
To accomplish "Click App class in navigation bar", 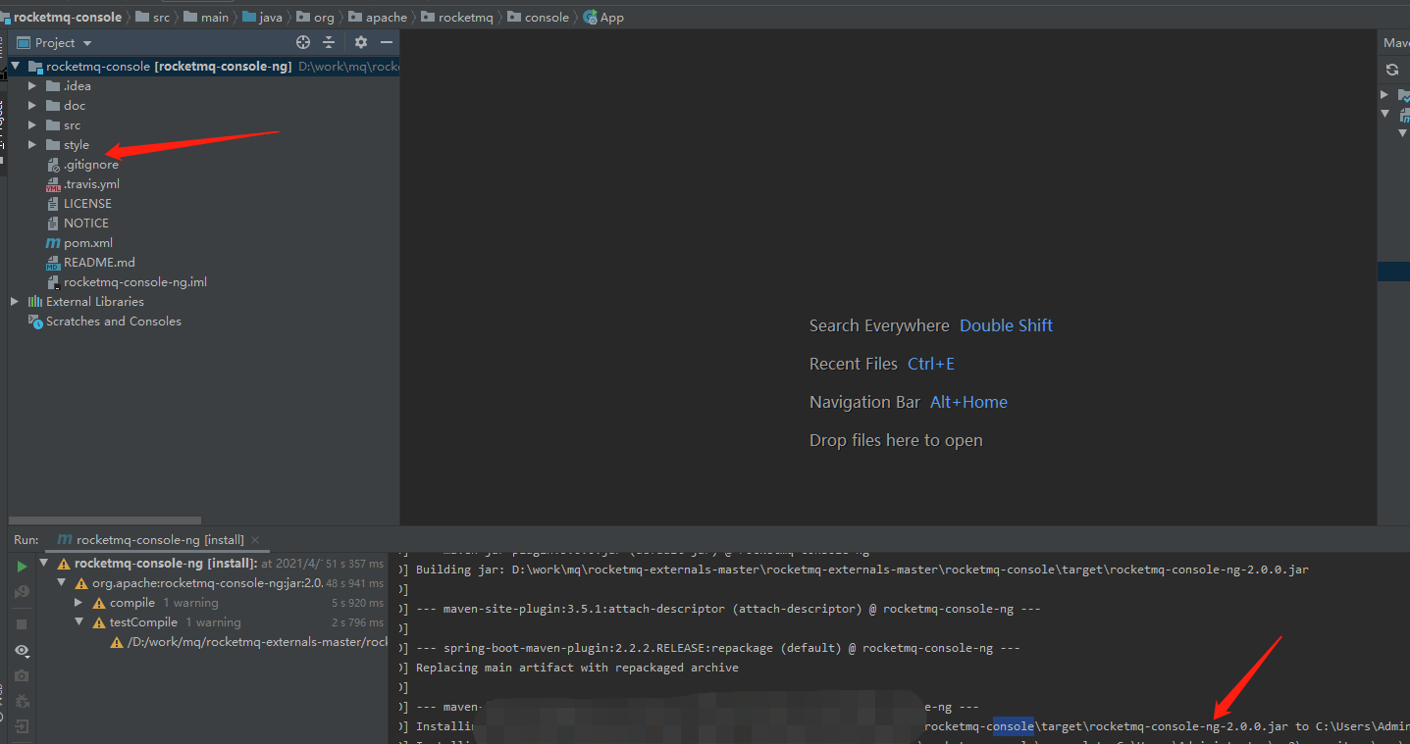I will click(611, 17).
